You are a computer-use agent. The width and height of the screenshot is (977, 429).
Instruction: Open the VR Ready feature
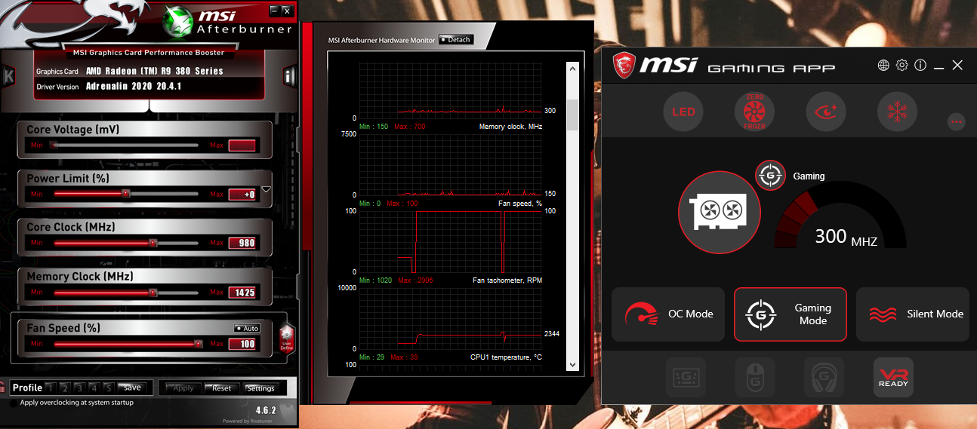pyautogui.click(x=893, y=377)
